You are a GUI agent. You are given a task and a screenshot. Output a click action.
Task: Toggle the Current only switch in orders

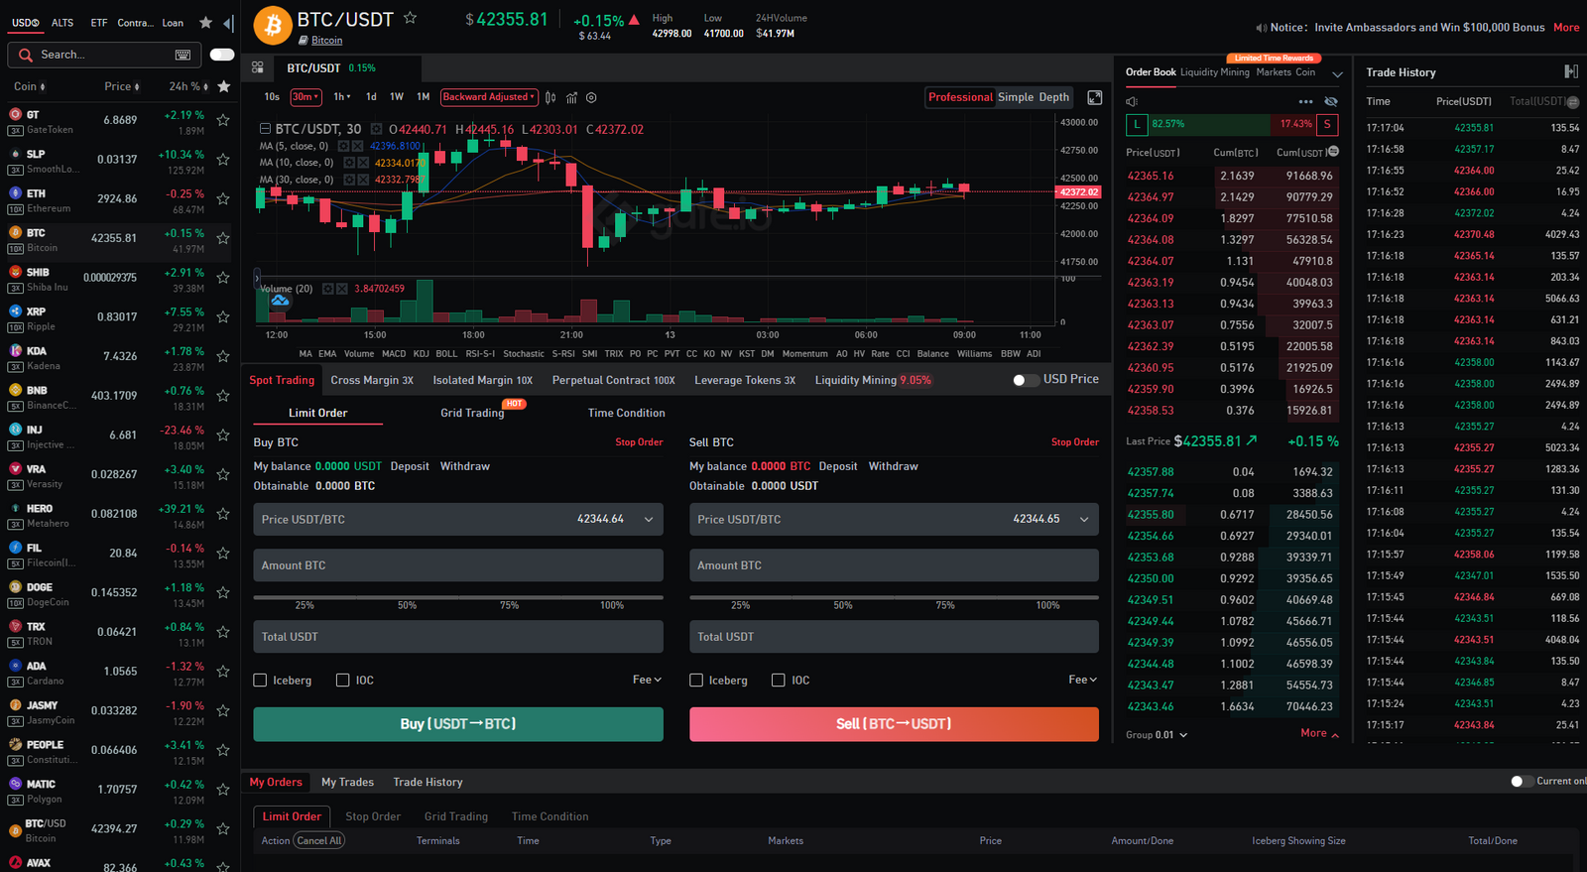coord(1522,782)
